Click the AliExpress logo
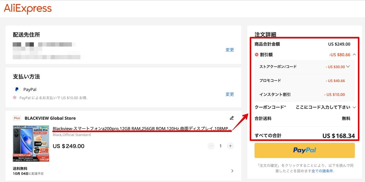The image size is (365, 182). pos(28,9)
